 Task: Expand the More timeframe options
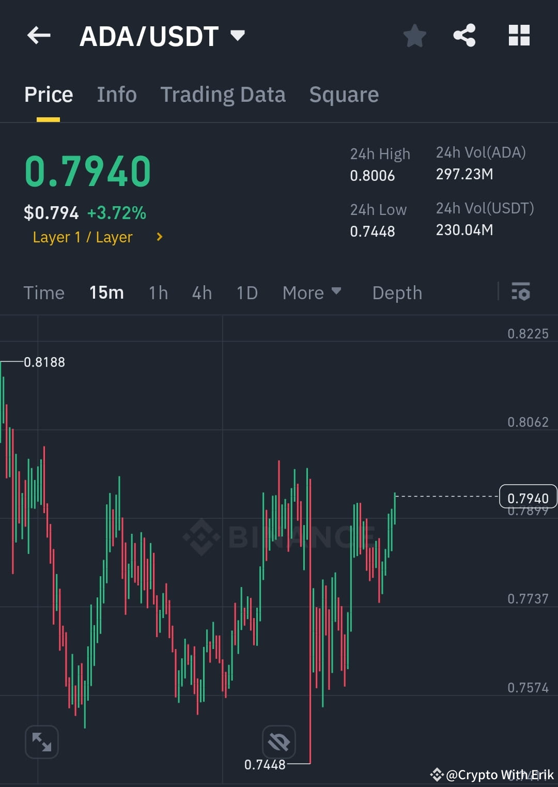coord(312,292)
